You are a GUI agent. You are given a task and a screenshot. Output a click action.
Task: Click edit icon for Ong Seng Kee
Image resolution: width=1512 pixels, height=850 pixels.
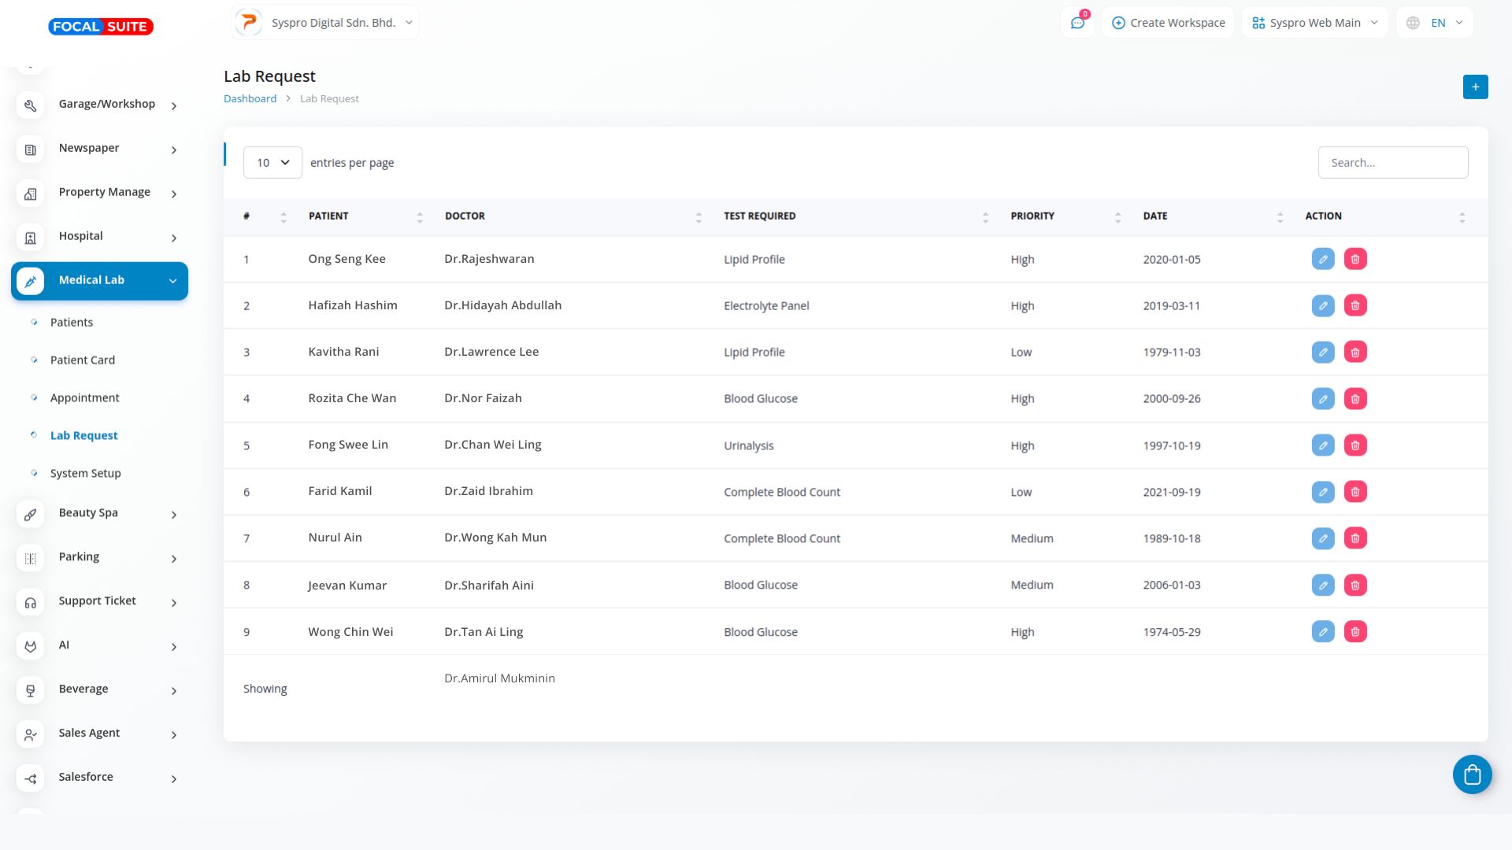point(1322,259)
